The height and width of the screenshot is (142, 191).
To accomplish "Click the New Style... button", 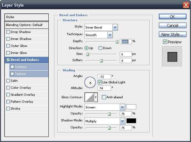I will [x=173, y=34].
